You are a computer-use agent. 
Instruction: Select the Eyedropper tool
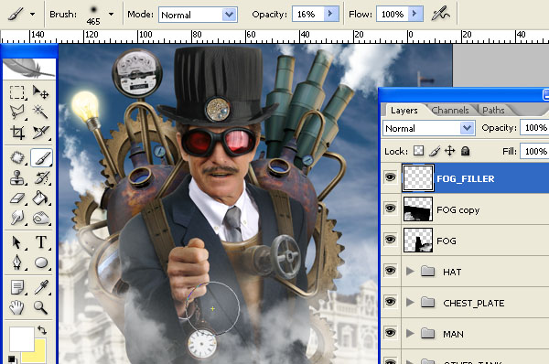(x=40, y=288)
